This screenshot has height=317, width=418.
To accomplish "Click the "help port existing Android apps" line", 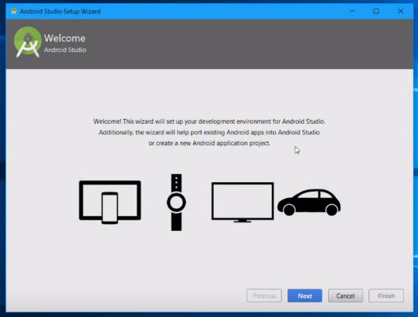I will [x=209, y=132].
